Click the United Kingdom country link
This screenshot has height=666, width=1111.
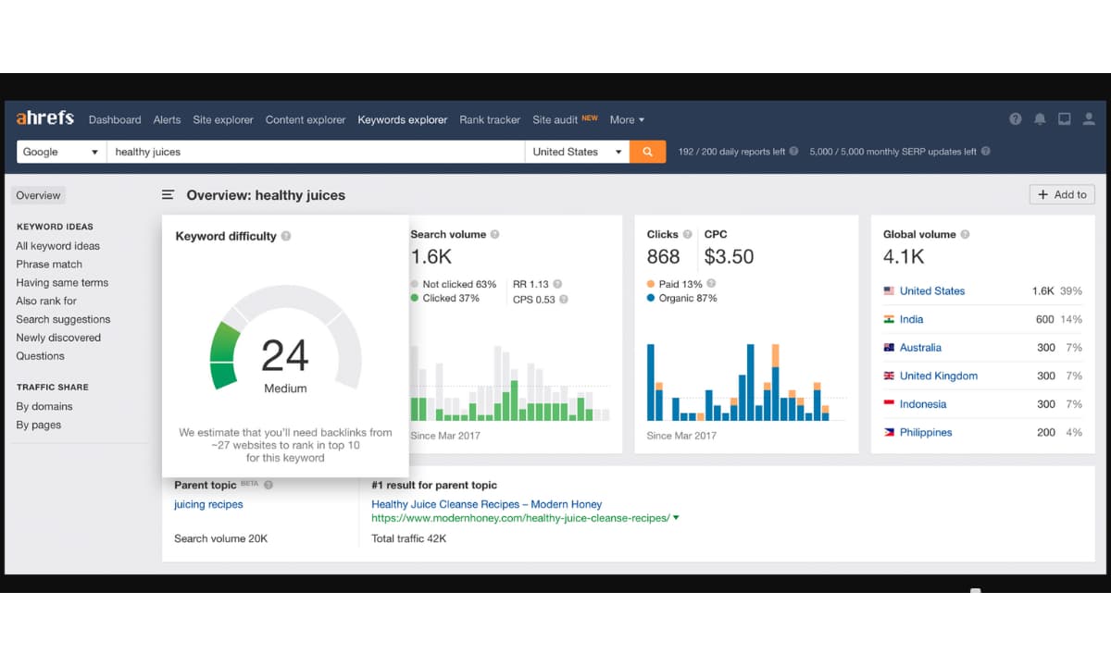[x=939, y=376]
